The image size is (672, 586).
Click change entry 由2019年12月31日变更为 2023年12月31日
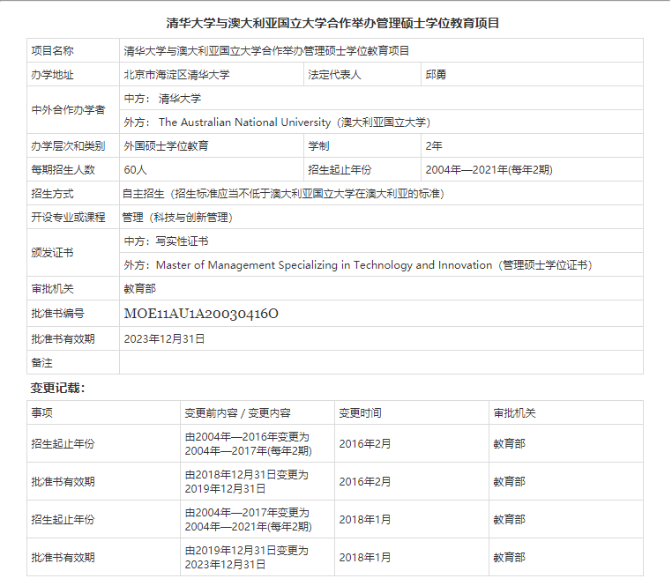[246, 558]
